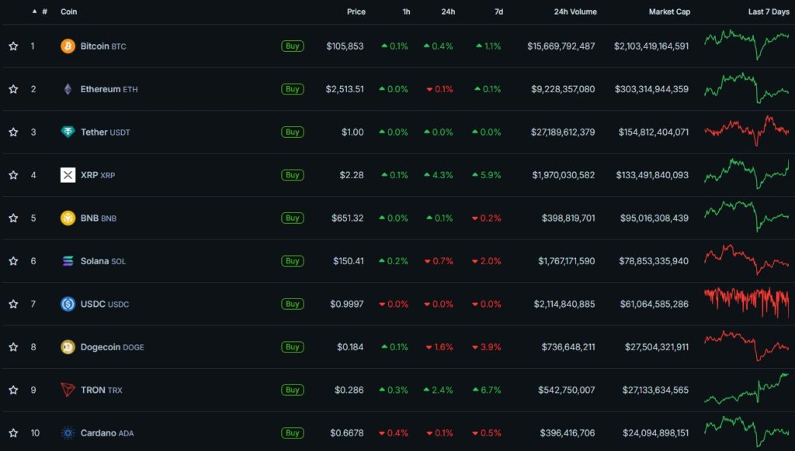Click the Bitcoin BTC coin logo
795x451 pixels.
coord(69,46)
